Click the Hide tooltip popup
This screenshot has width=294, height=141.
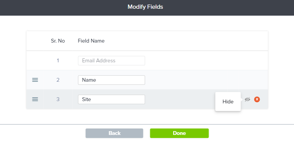(228, 101)
